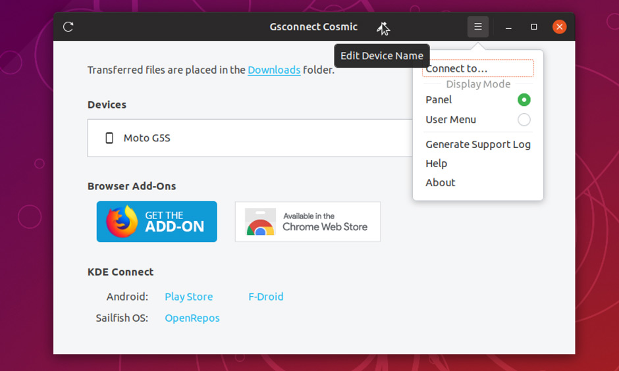Screen dimensions: 619x371
Task: Click Generate Support Log in menu
Action: point(477,144)
